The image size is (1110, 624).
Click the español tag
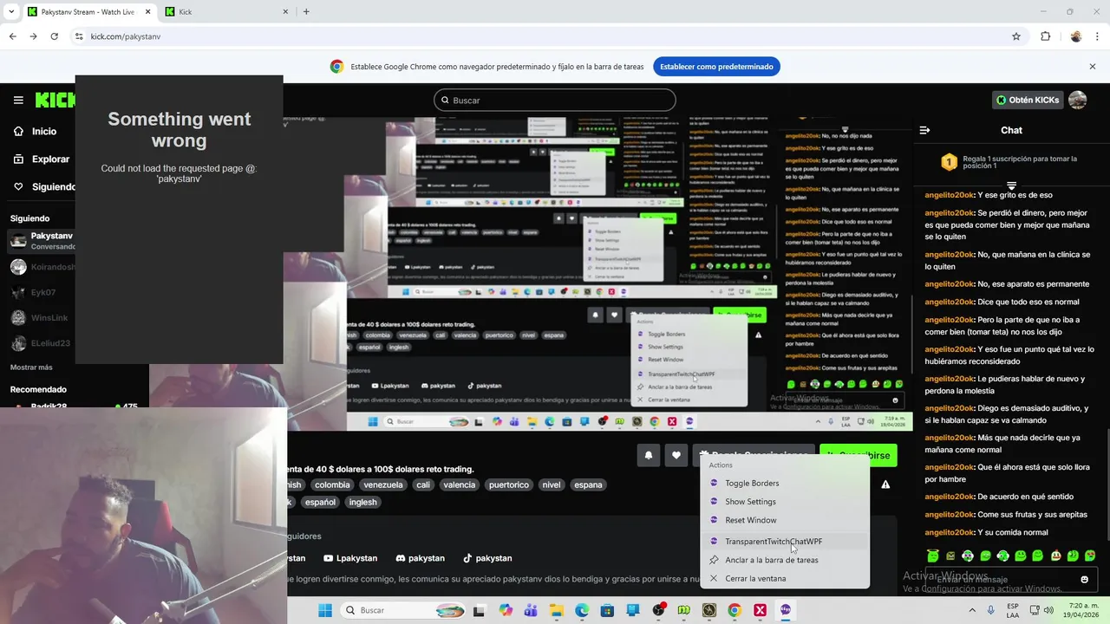coord(320,502)
